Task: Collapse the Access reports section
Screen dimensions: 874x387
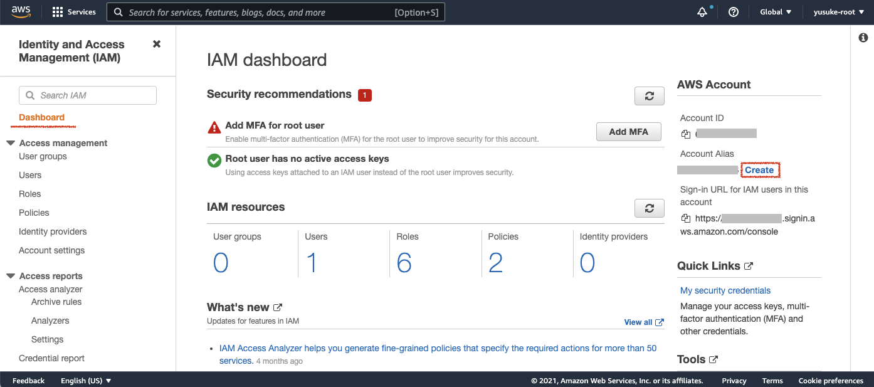Action: [x=11, y=276]
